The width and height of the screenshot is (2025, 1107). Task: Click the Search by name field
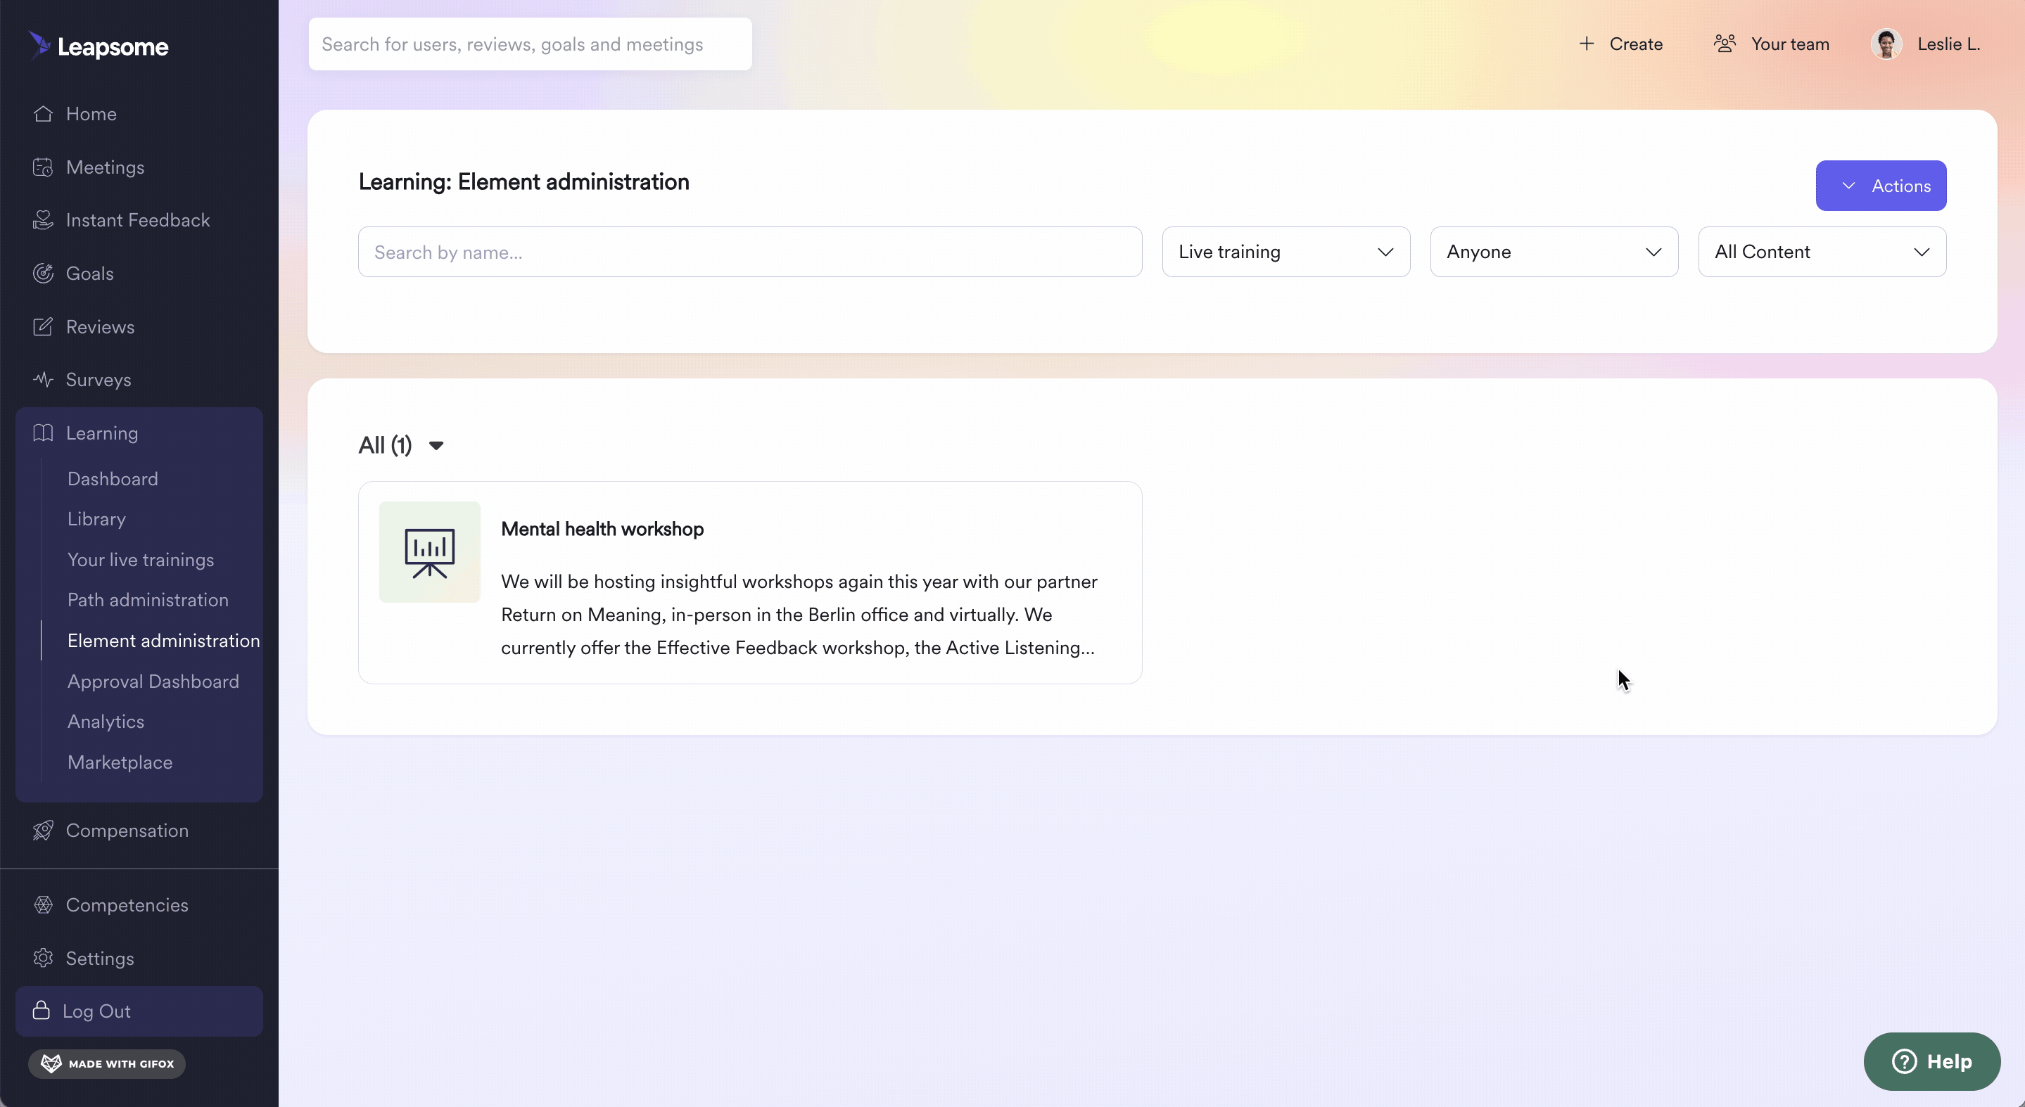[749, 252]
